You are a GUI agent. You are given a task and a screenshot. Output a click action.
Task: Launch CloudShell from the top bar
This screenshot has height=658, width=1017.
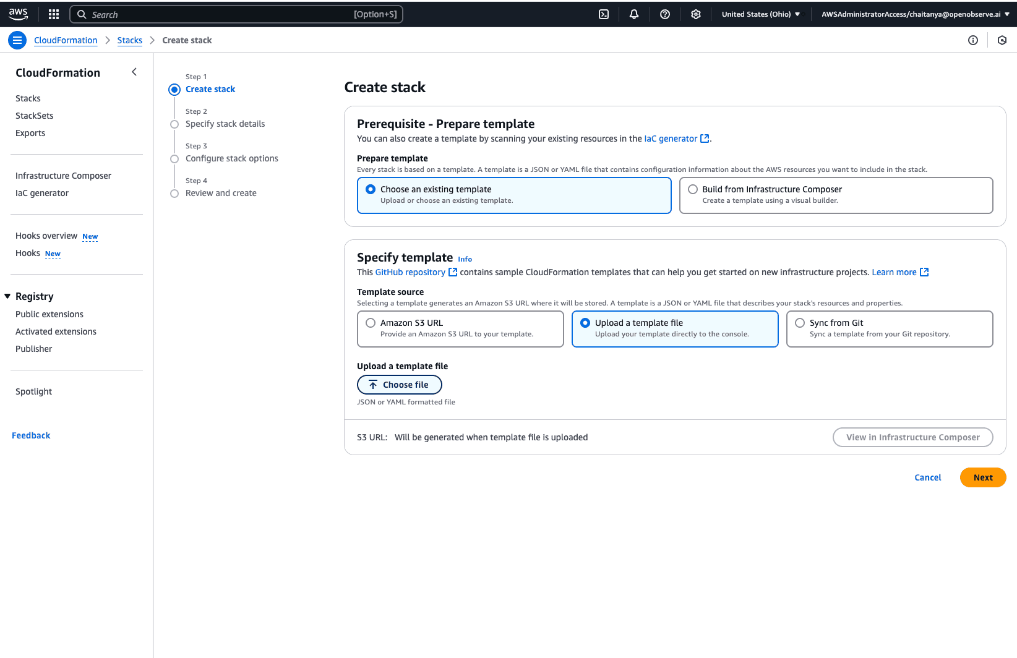[604, 14]
